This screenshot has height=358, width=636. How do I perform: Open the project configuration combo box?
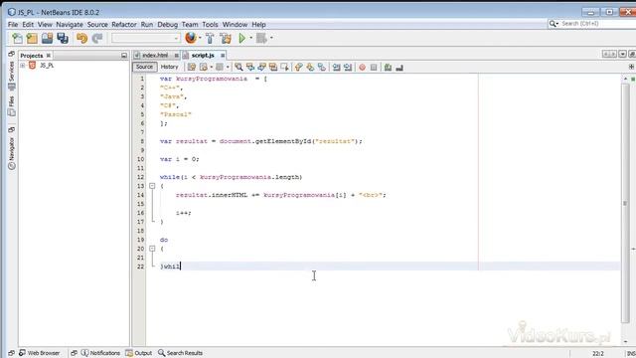click(146, 38)
